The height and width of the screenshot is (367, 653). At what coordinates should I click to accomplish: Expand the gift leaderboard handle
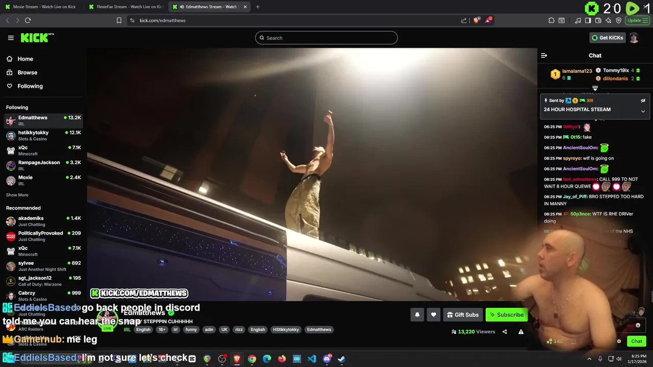pos(595,88)
